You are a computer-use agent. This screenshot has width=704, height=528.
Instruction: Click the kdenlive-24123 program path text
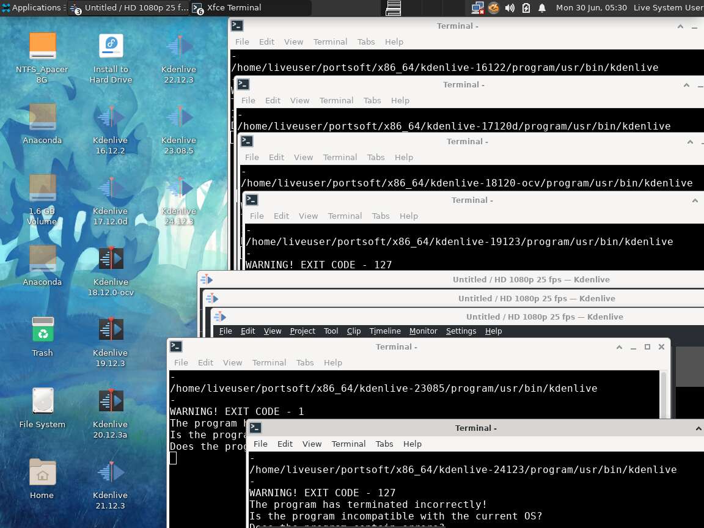[x=463, y=469]
